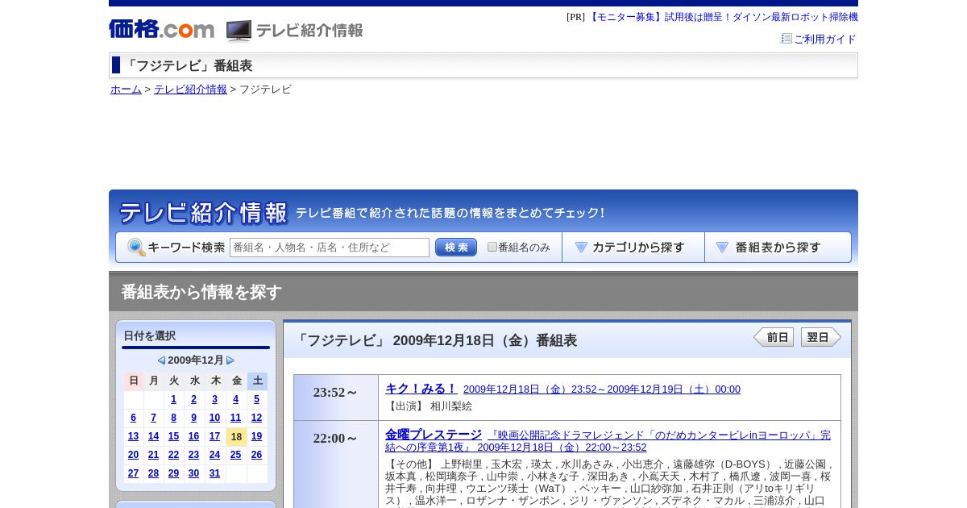Click the 番組表から情報を探す section heading
Screen dimensions: 967x508
pos(201,292)
